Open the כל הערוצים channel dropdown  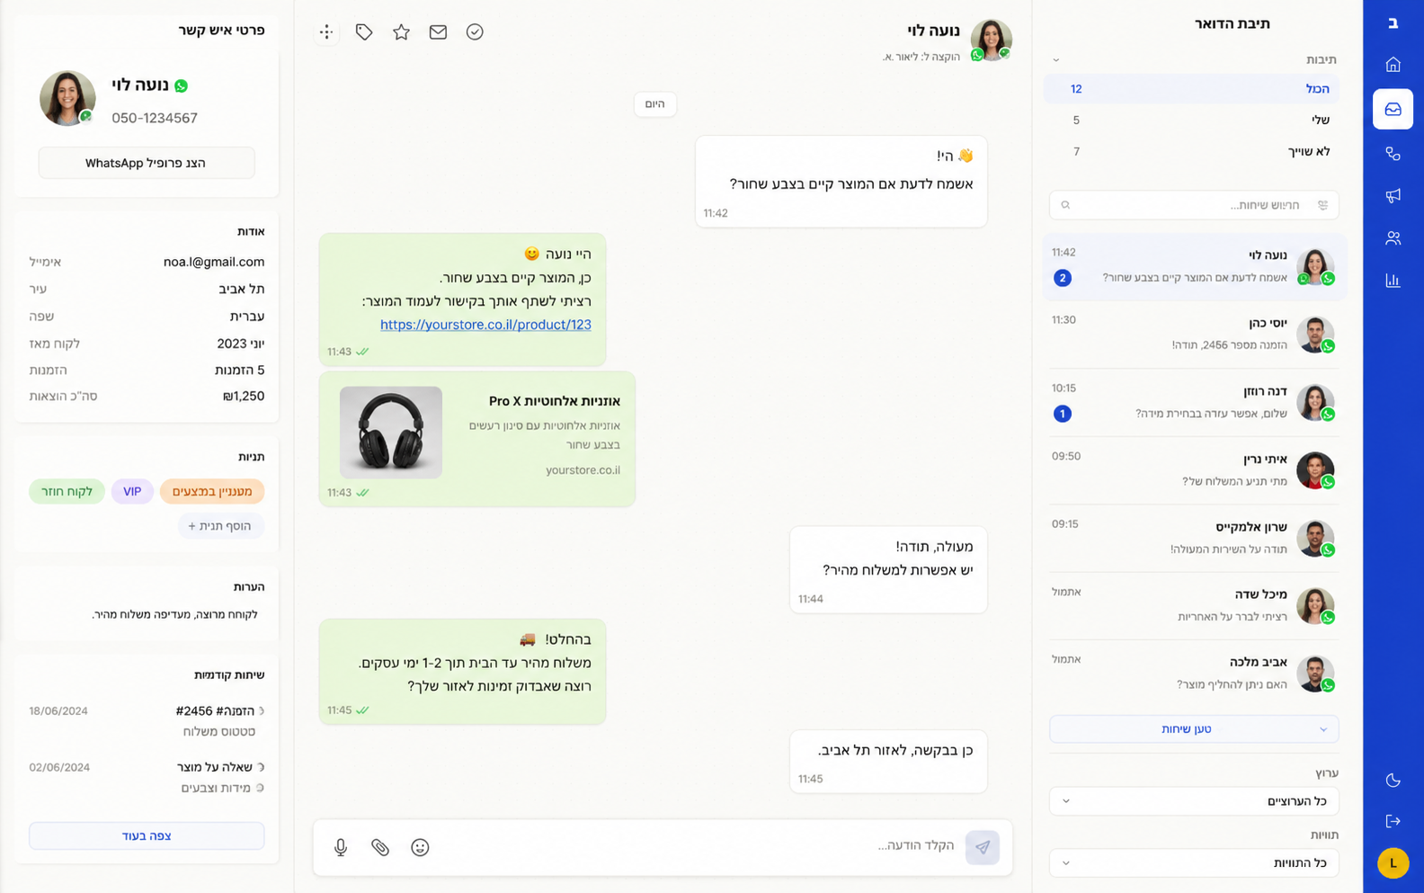click(x=1194, y=801)
